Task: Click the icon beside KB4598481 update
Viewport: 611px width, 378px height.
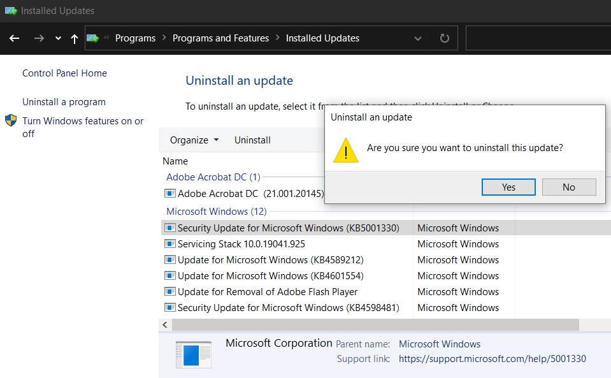Action: coord(170,307)
